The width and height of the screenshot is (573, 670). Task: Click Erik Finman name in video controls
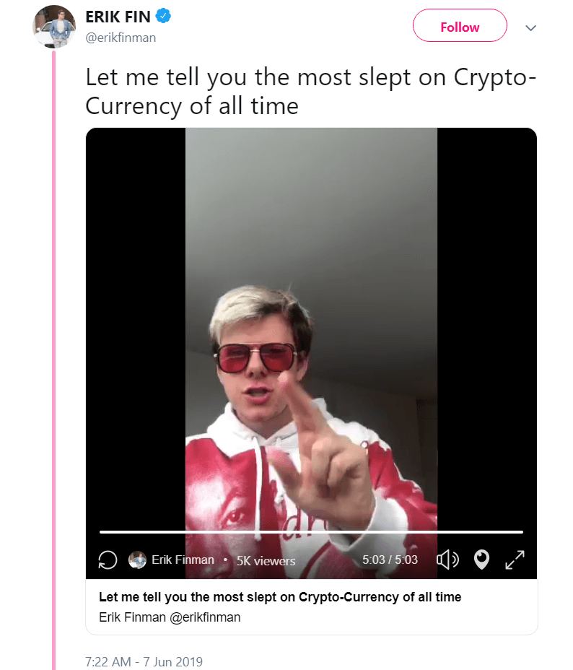point(183,560)
